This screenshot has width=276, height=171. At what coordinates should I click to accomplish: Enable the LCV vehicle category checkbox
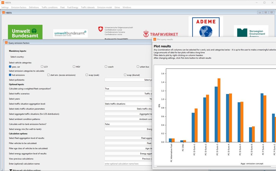click(42, 66)
